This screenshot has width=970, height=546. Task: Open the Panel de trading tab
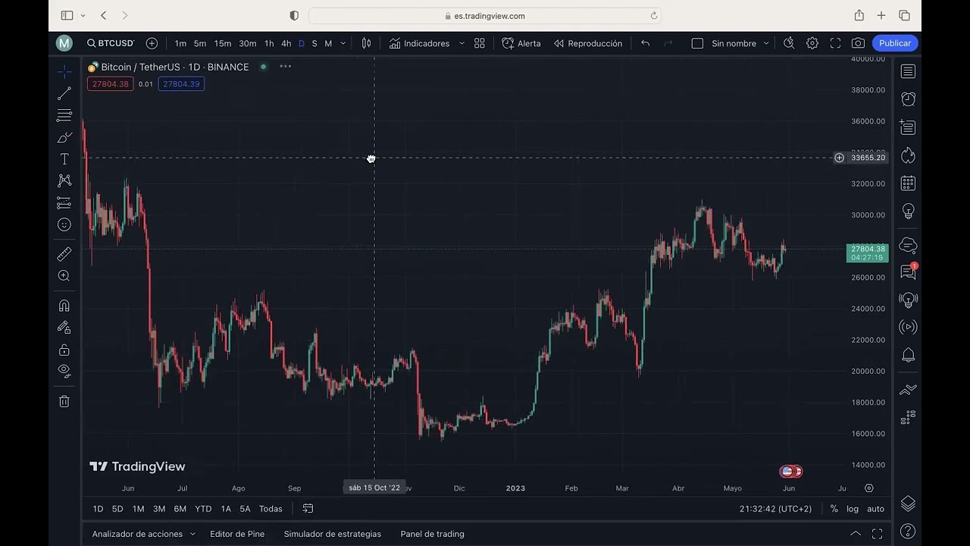pyautogui.click(x=432, y=534)
